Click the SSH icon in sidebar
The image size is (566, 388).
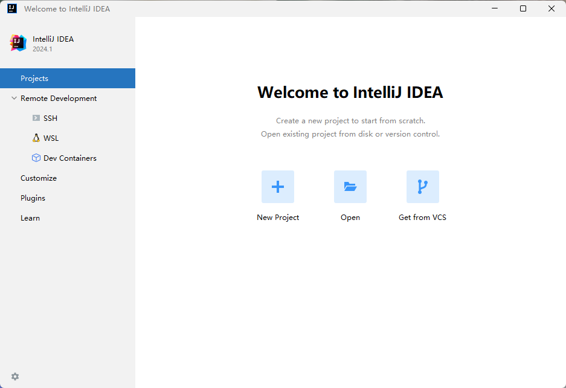(x=34, y=118)
